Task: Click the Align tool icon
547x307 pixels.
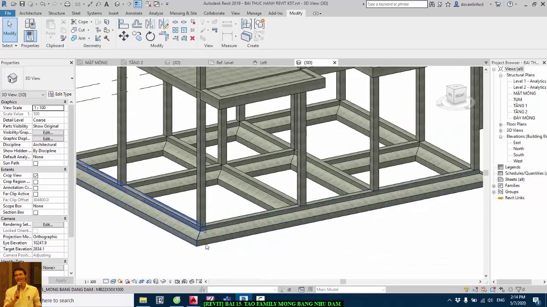Action: pos(124,24)
